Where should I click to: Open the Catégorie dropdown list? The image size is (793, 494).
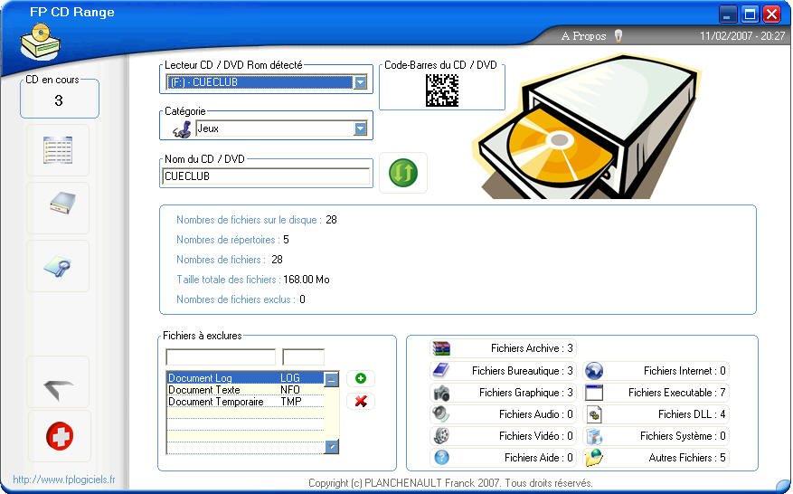(x=361, y=128)
